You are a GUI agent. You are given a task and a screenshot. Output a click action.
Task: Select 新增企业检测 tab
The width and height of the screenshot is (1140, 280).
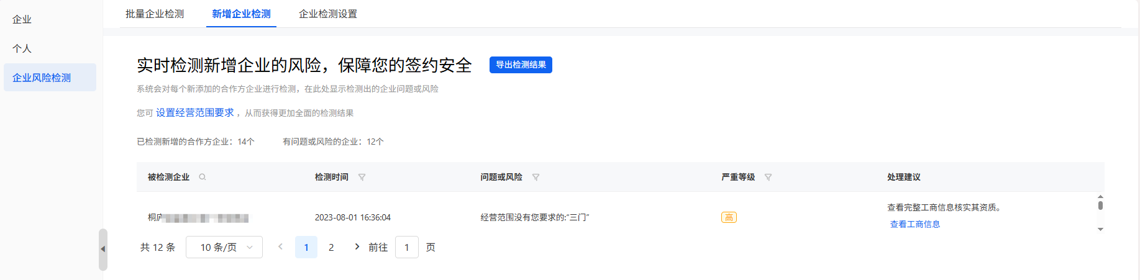click(x=241, y=14)
